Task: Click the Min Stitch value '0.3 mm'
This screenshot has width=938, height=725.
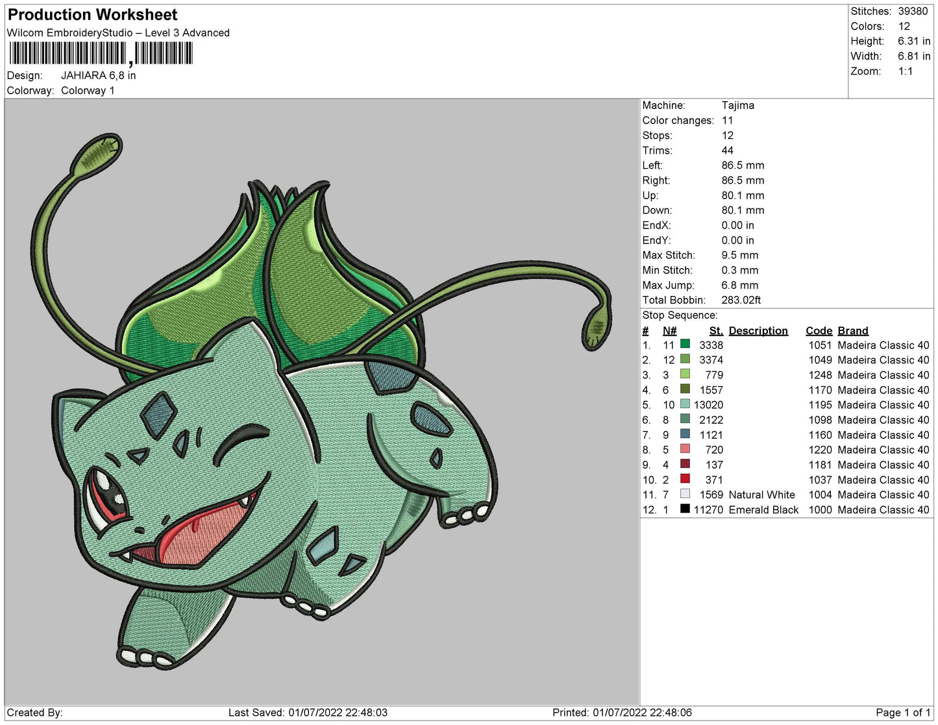Action: pyautogui.click(x=740, y=270)
